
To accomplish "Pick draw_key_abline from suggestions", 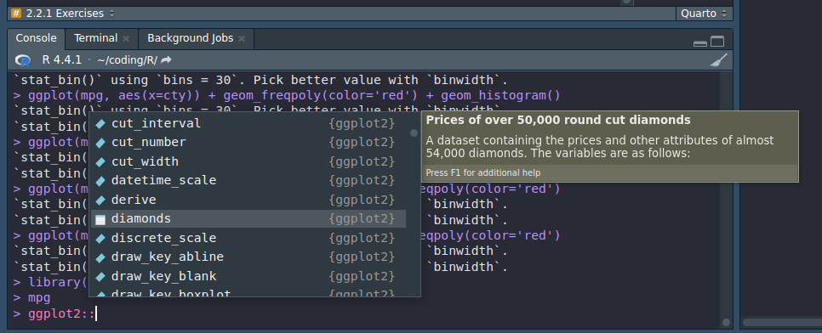I will [x=248, y=257].
